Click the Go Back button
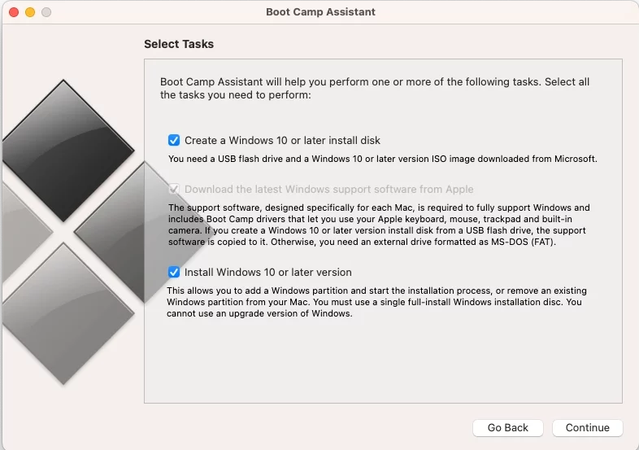639x450 pixels. (x=508, y=427)
